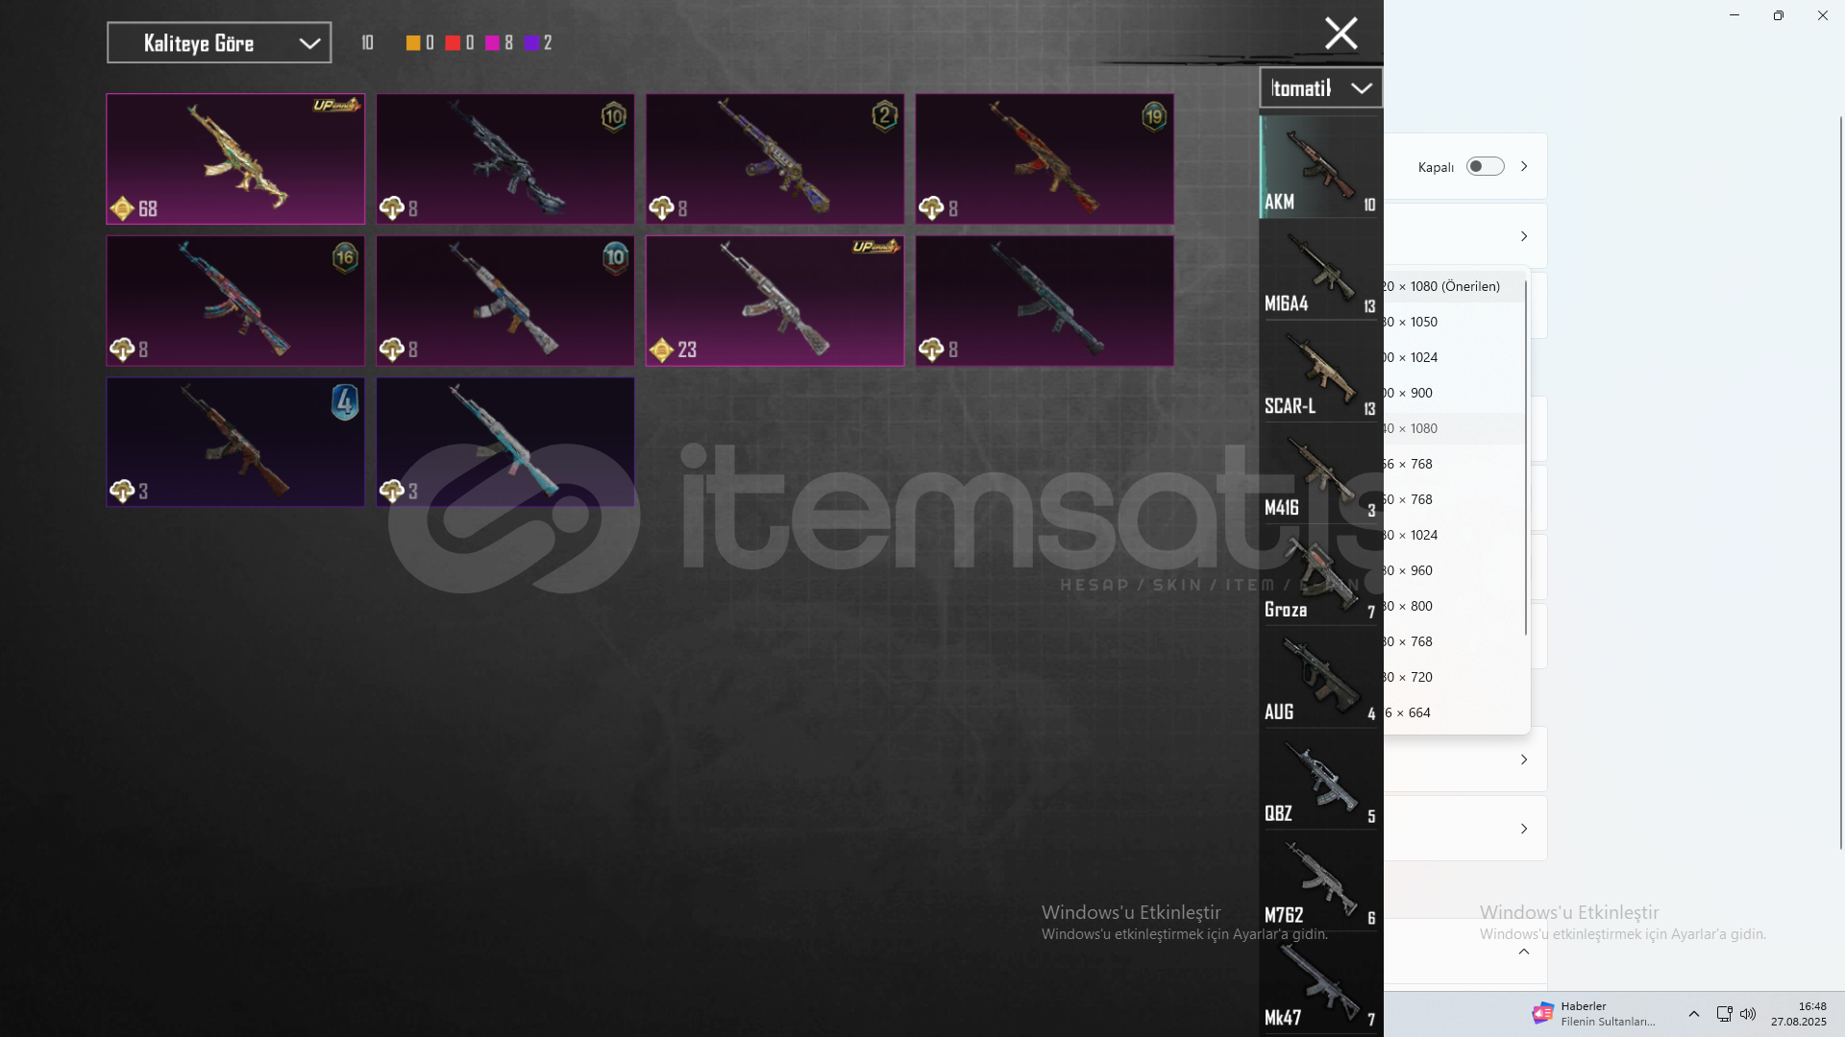Open the weapon type dropdown at top right

[x=1320, y=88]
